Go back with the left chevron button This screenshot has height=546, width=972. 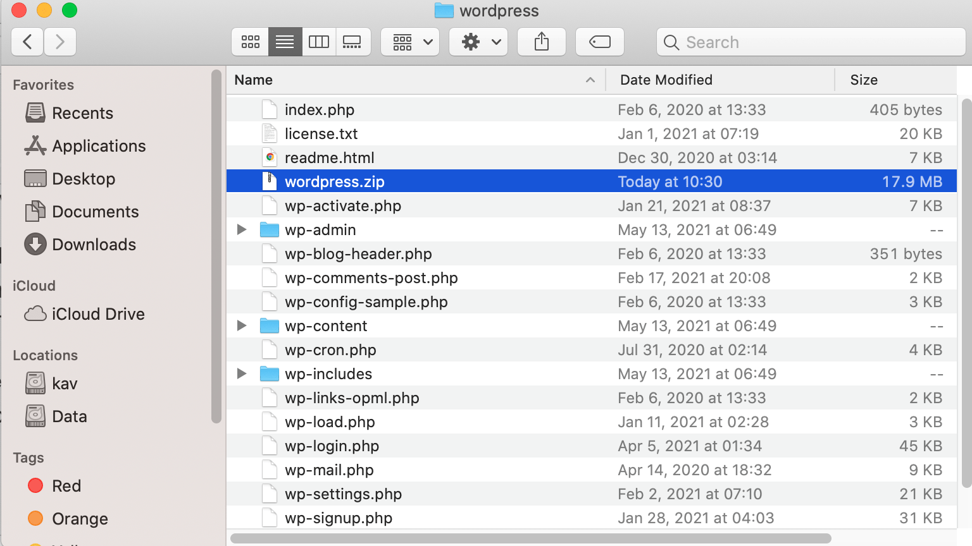point(27,42)
